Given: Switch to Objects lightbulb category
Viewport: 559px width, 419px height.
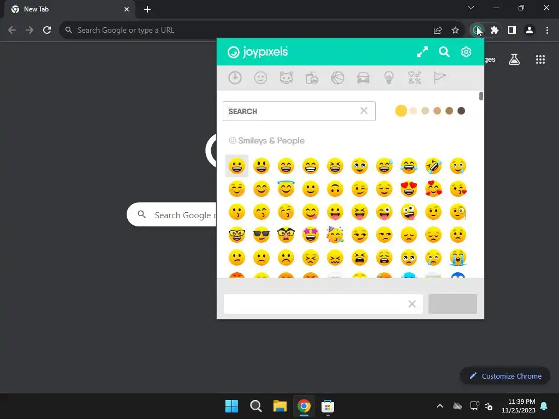Looking at the screenshot, I should (389, 77).
